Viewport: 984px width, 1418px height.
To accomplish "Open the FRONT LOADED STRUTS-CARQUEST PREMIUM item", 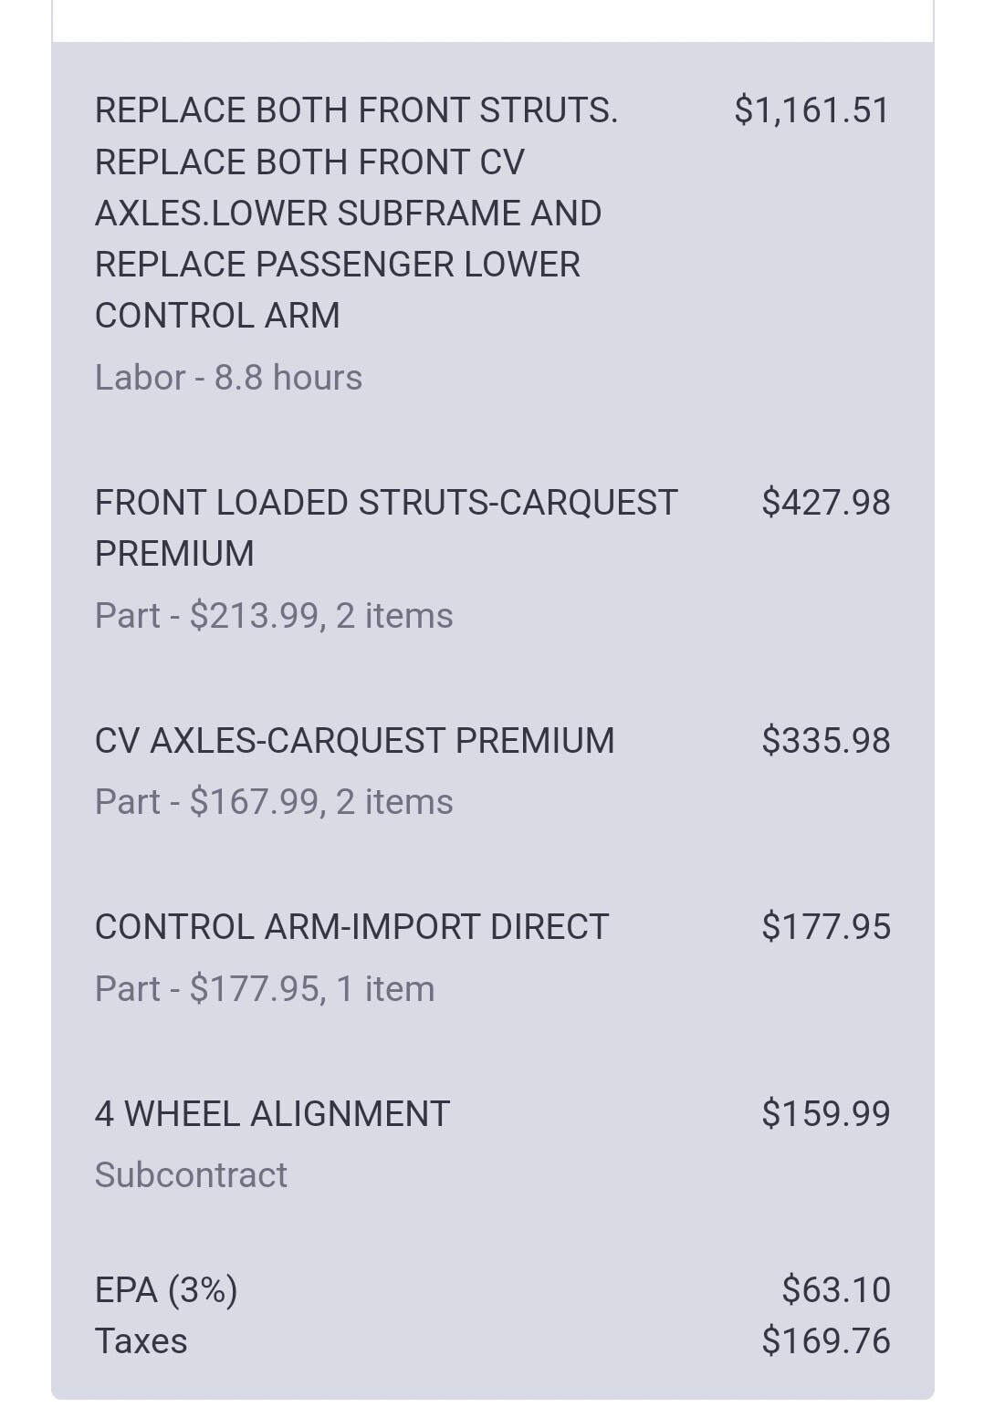I will 385,527.
